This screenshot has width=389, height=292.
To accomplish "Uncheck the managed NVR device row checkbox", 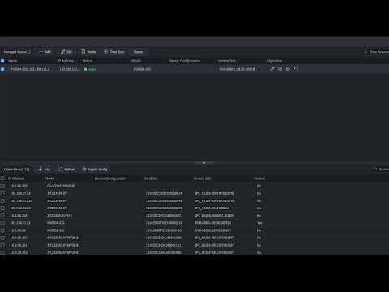I will [2, 69].
